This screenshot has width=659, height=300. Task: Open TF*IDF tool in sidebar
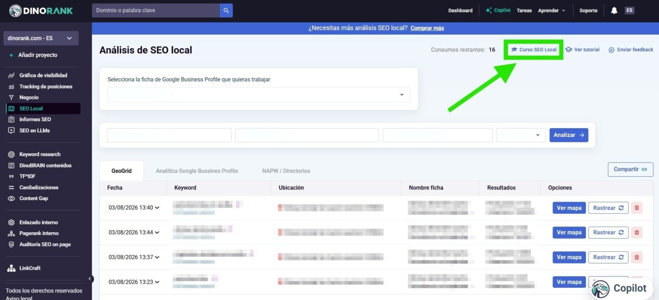point(27,176)
